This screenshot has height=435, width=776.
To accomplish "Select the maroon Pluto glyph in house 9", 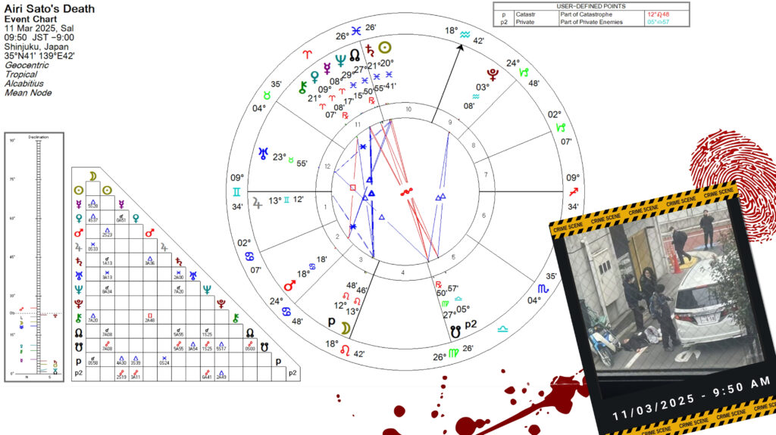I will pyautogui.click(x=494, y=75).
